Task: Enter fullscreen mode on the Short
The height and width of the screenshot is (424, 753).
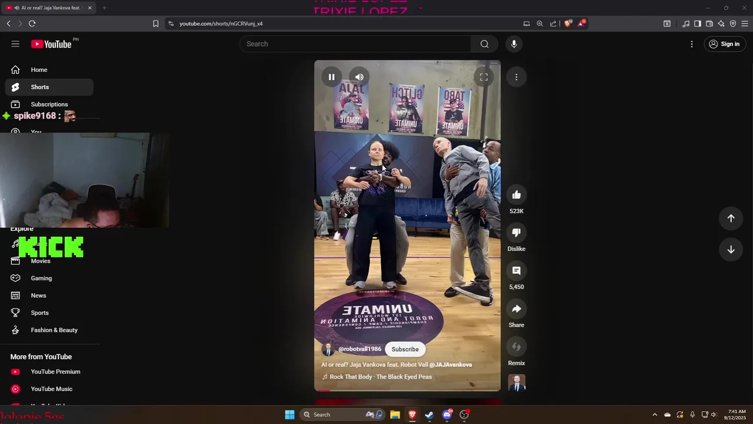Action: (484, 77)
